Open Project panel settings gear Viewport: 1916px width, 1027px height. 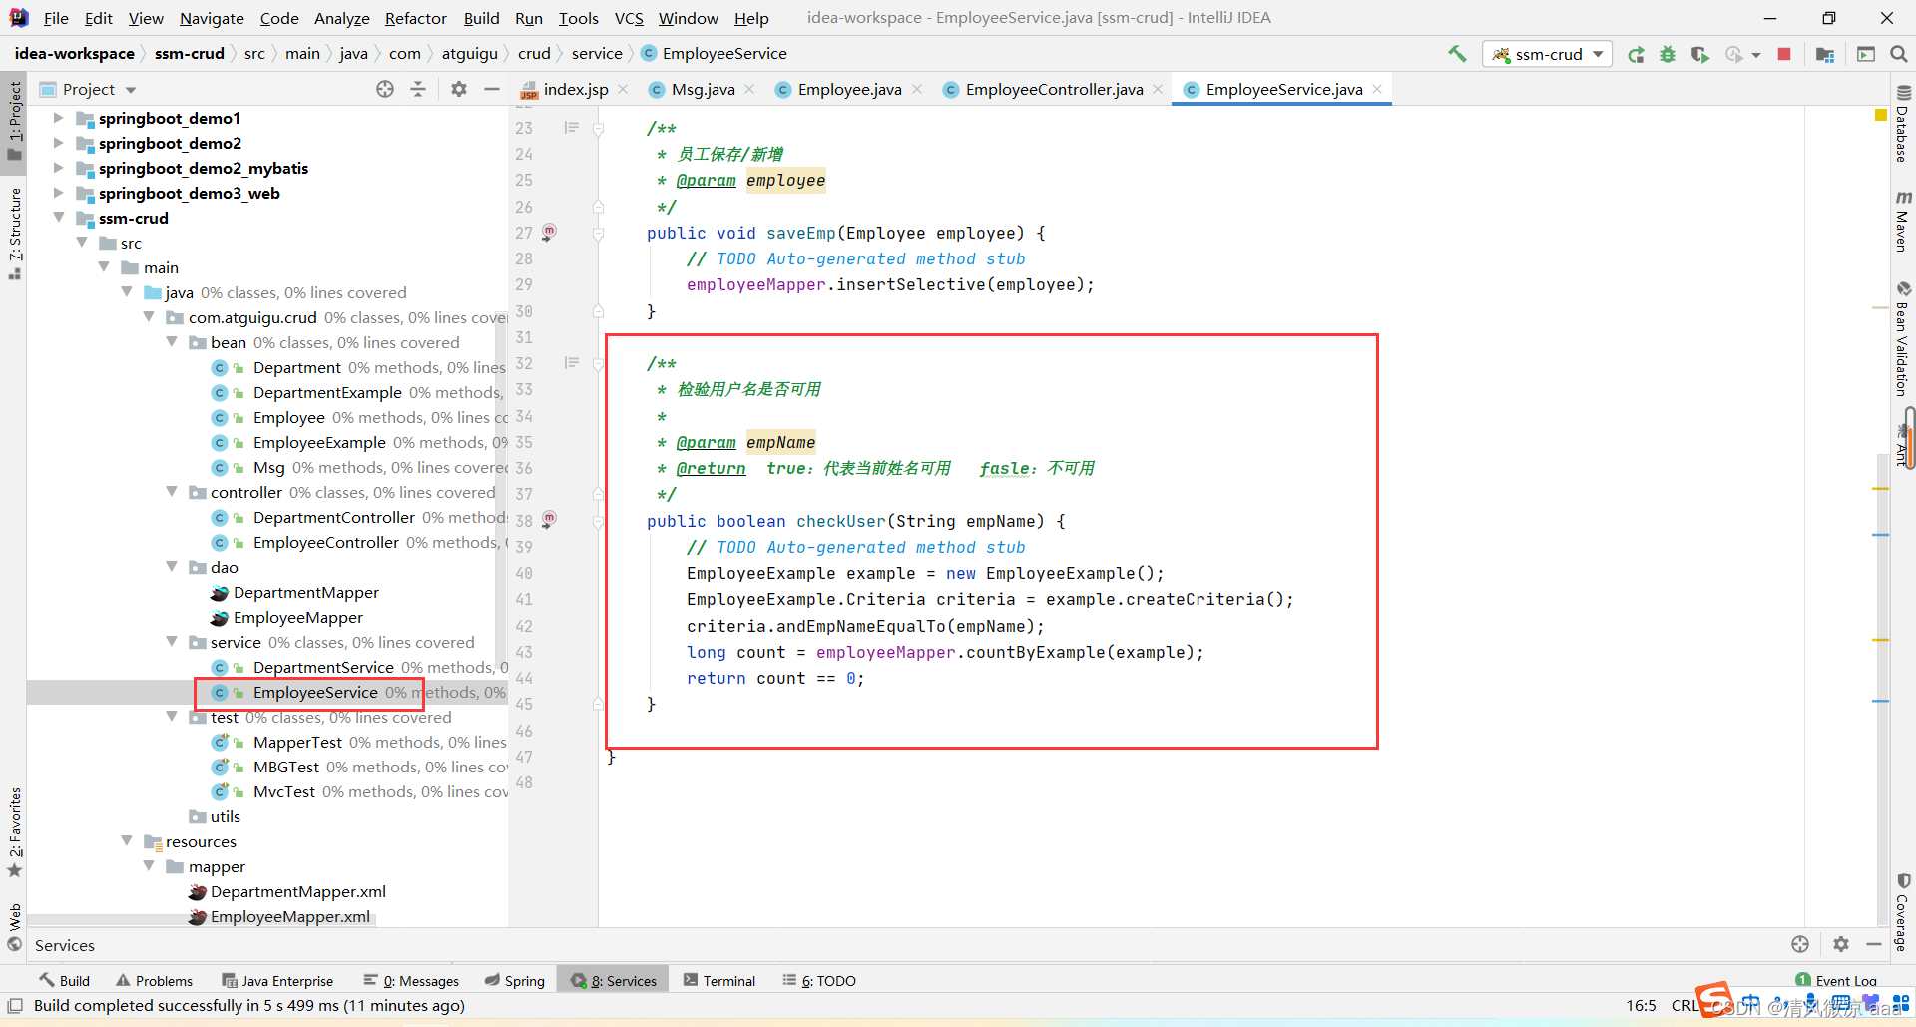pyautogui.click(x=459, y=89)
